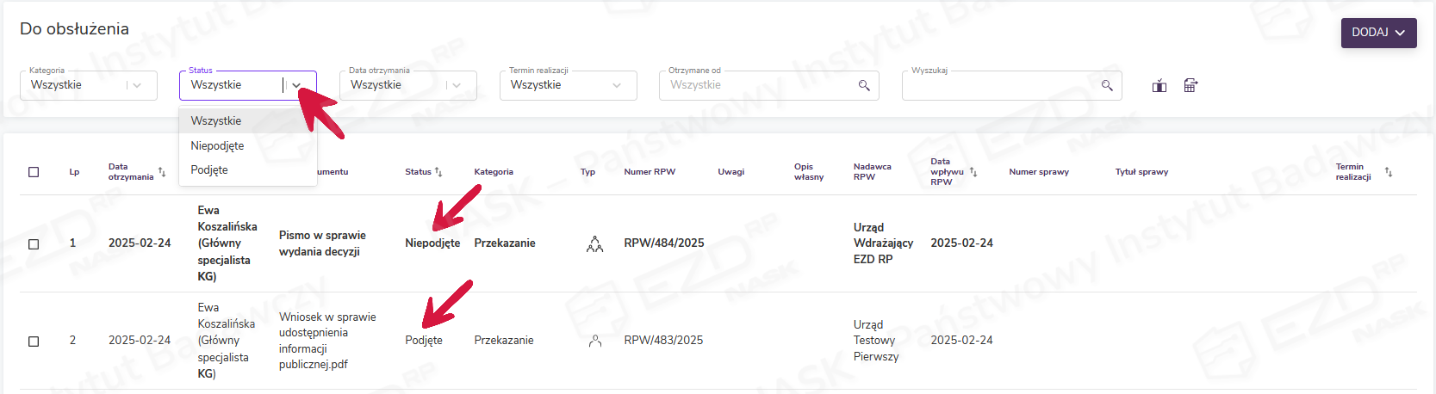
Task: Open document Pismo w sprawie wydania decyzji
Action: click(322, 243)
